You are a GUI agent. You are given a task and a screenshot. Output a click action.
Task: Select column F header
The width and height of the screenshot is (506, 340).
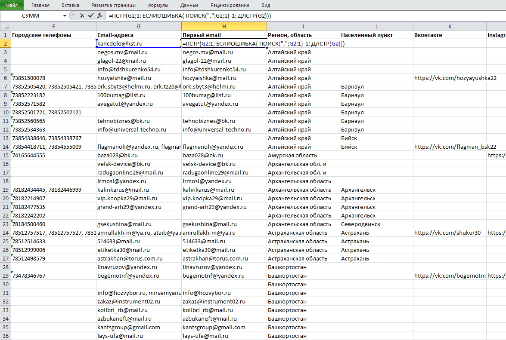point(53,26)
